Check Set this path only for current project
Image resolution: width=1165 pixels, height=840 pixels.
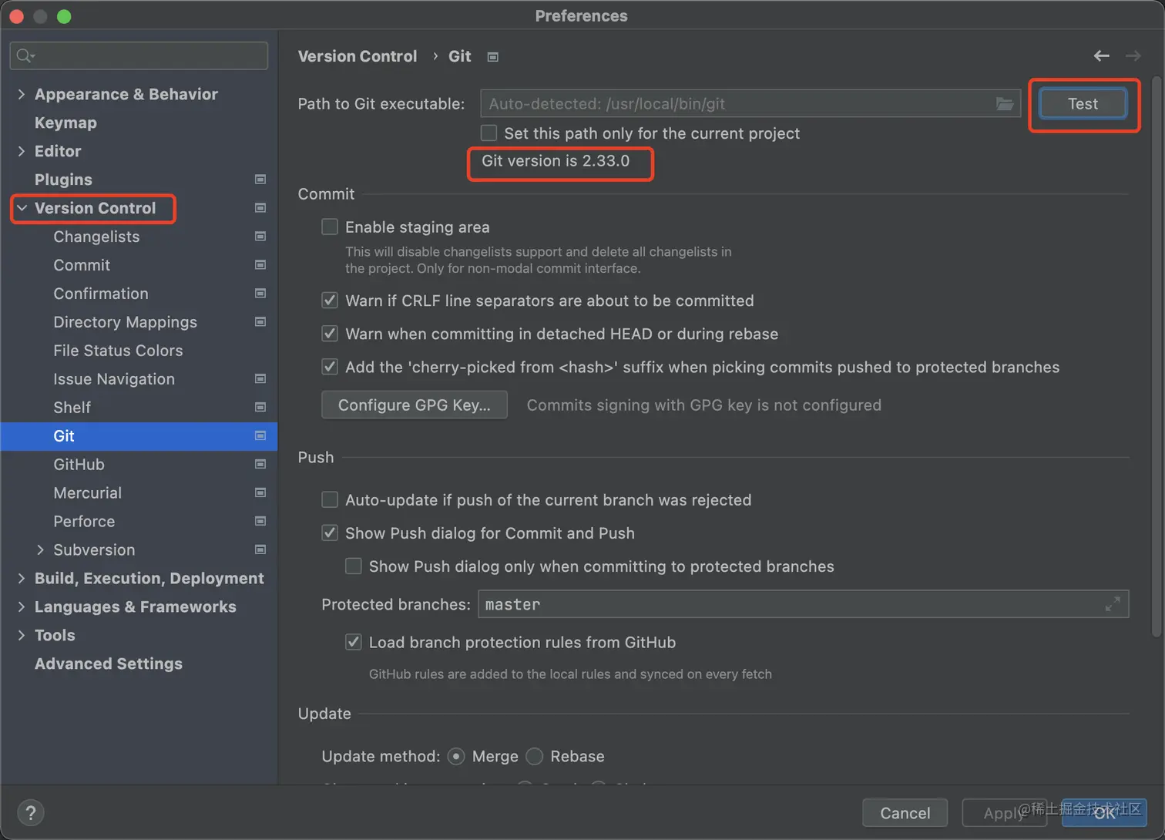point(488,133)
